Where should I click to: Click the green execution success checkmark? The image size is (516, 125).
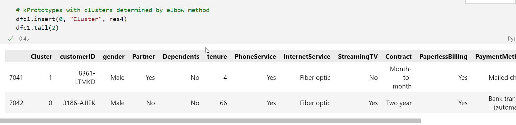(10, 39)
